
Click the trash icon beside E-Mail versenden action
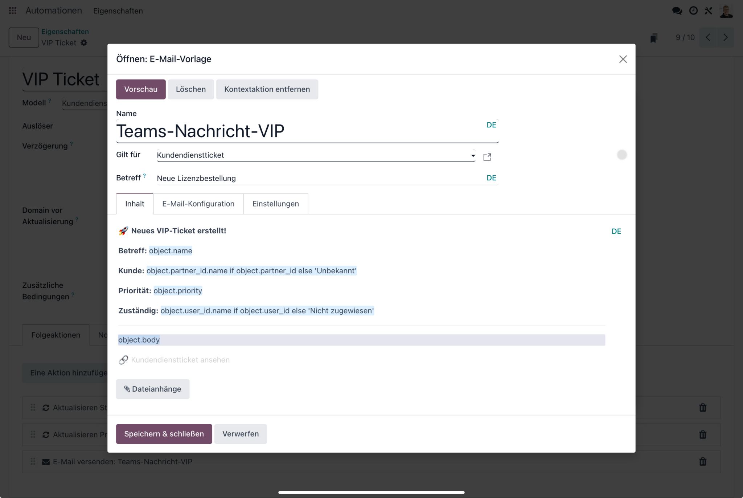pos(703,461)
